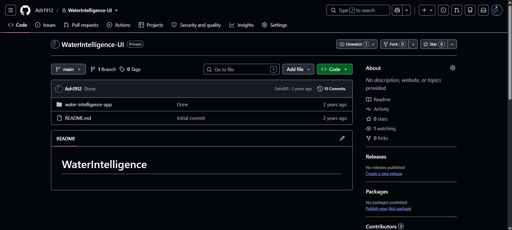Viewport: 512px width, 230px height.
Task: Expand the Fork options dropdown arrow
Action: click(x=413, y=44)
